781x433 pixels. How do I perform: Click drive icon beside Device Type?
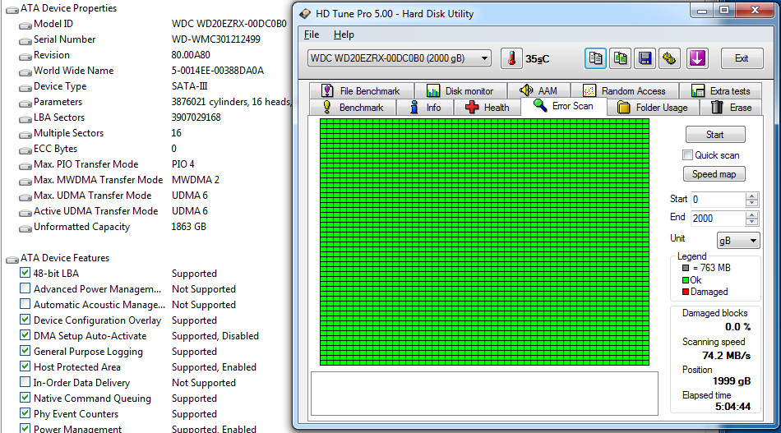pyautogui.click(x=25, y=88)
